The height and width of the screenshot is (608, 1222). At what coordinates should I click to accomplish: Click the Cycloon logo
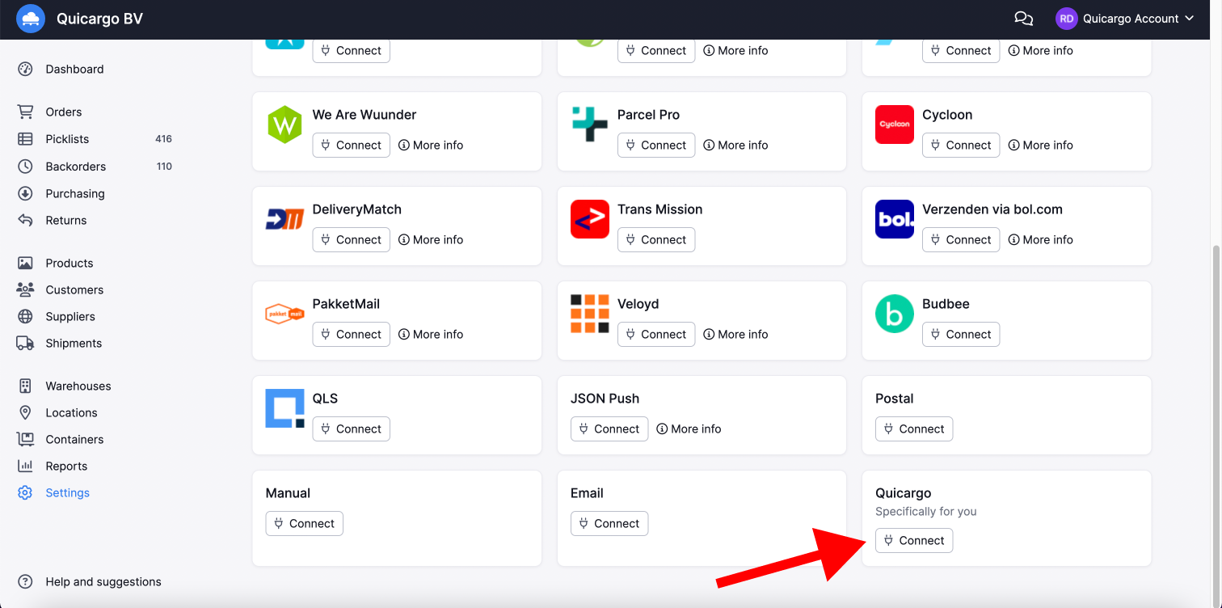895,125
